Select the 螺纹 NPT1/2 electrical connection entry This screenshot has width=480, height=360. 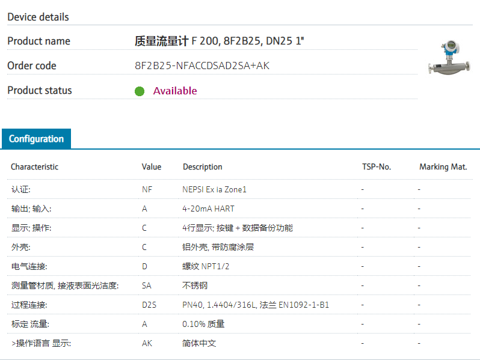[205, 266]
